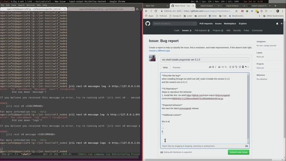Add a numbered list from the toolbar
Screen dimensions: 286x161
(x=233, y=67)
